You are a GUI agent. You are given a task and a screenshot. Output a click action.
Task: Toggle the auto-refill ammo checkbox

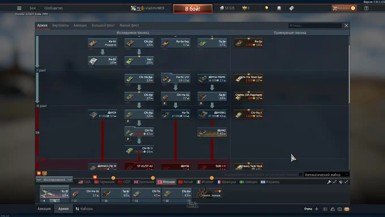[346, 182]
